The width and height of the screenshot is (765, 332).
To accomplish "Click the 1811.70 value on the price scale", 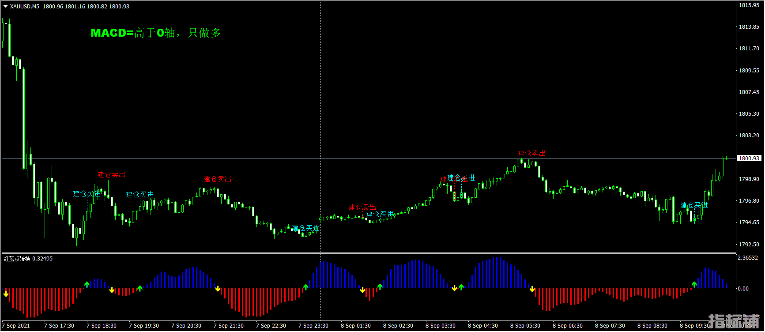I will tap(749, 49).
